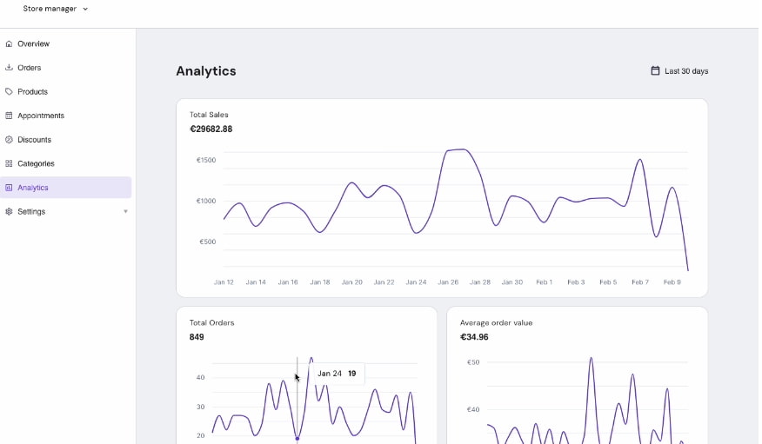Navigate to Appointments

point(41,116)
